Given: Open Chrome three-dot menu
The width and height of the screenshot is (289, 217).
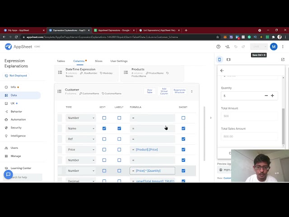Looking at the screenshot, I should (x=285, y=37).
